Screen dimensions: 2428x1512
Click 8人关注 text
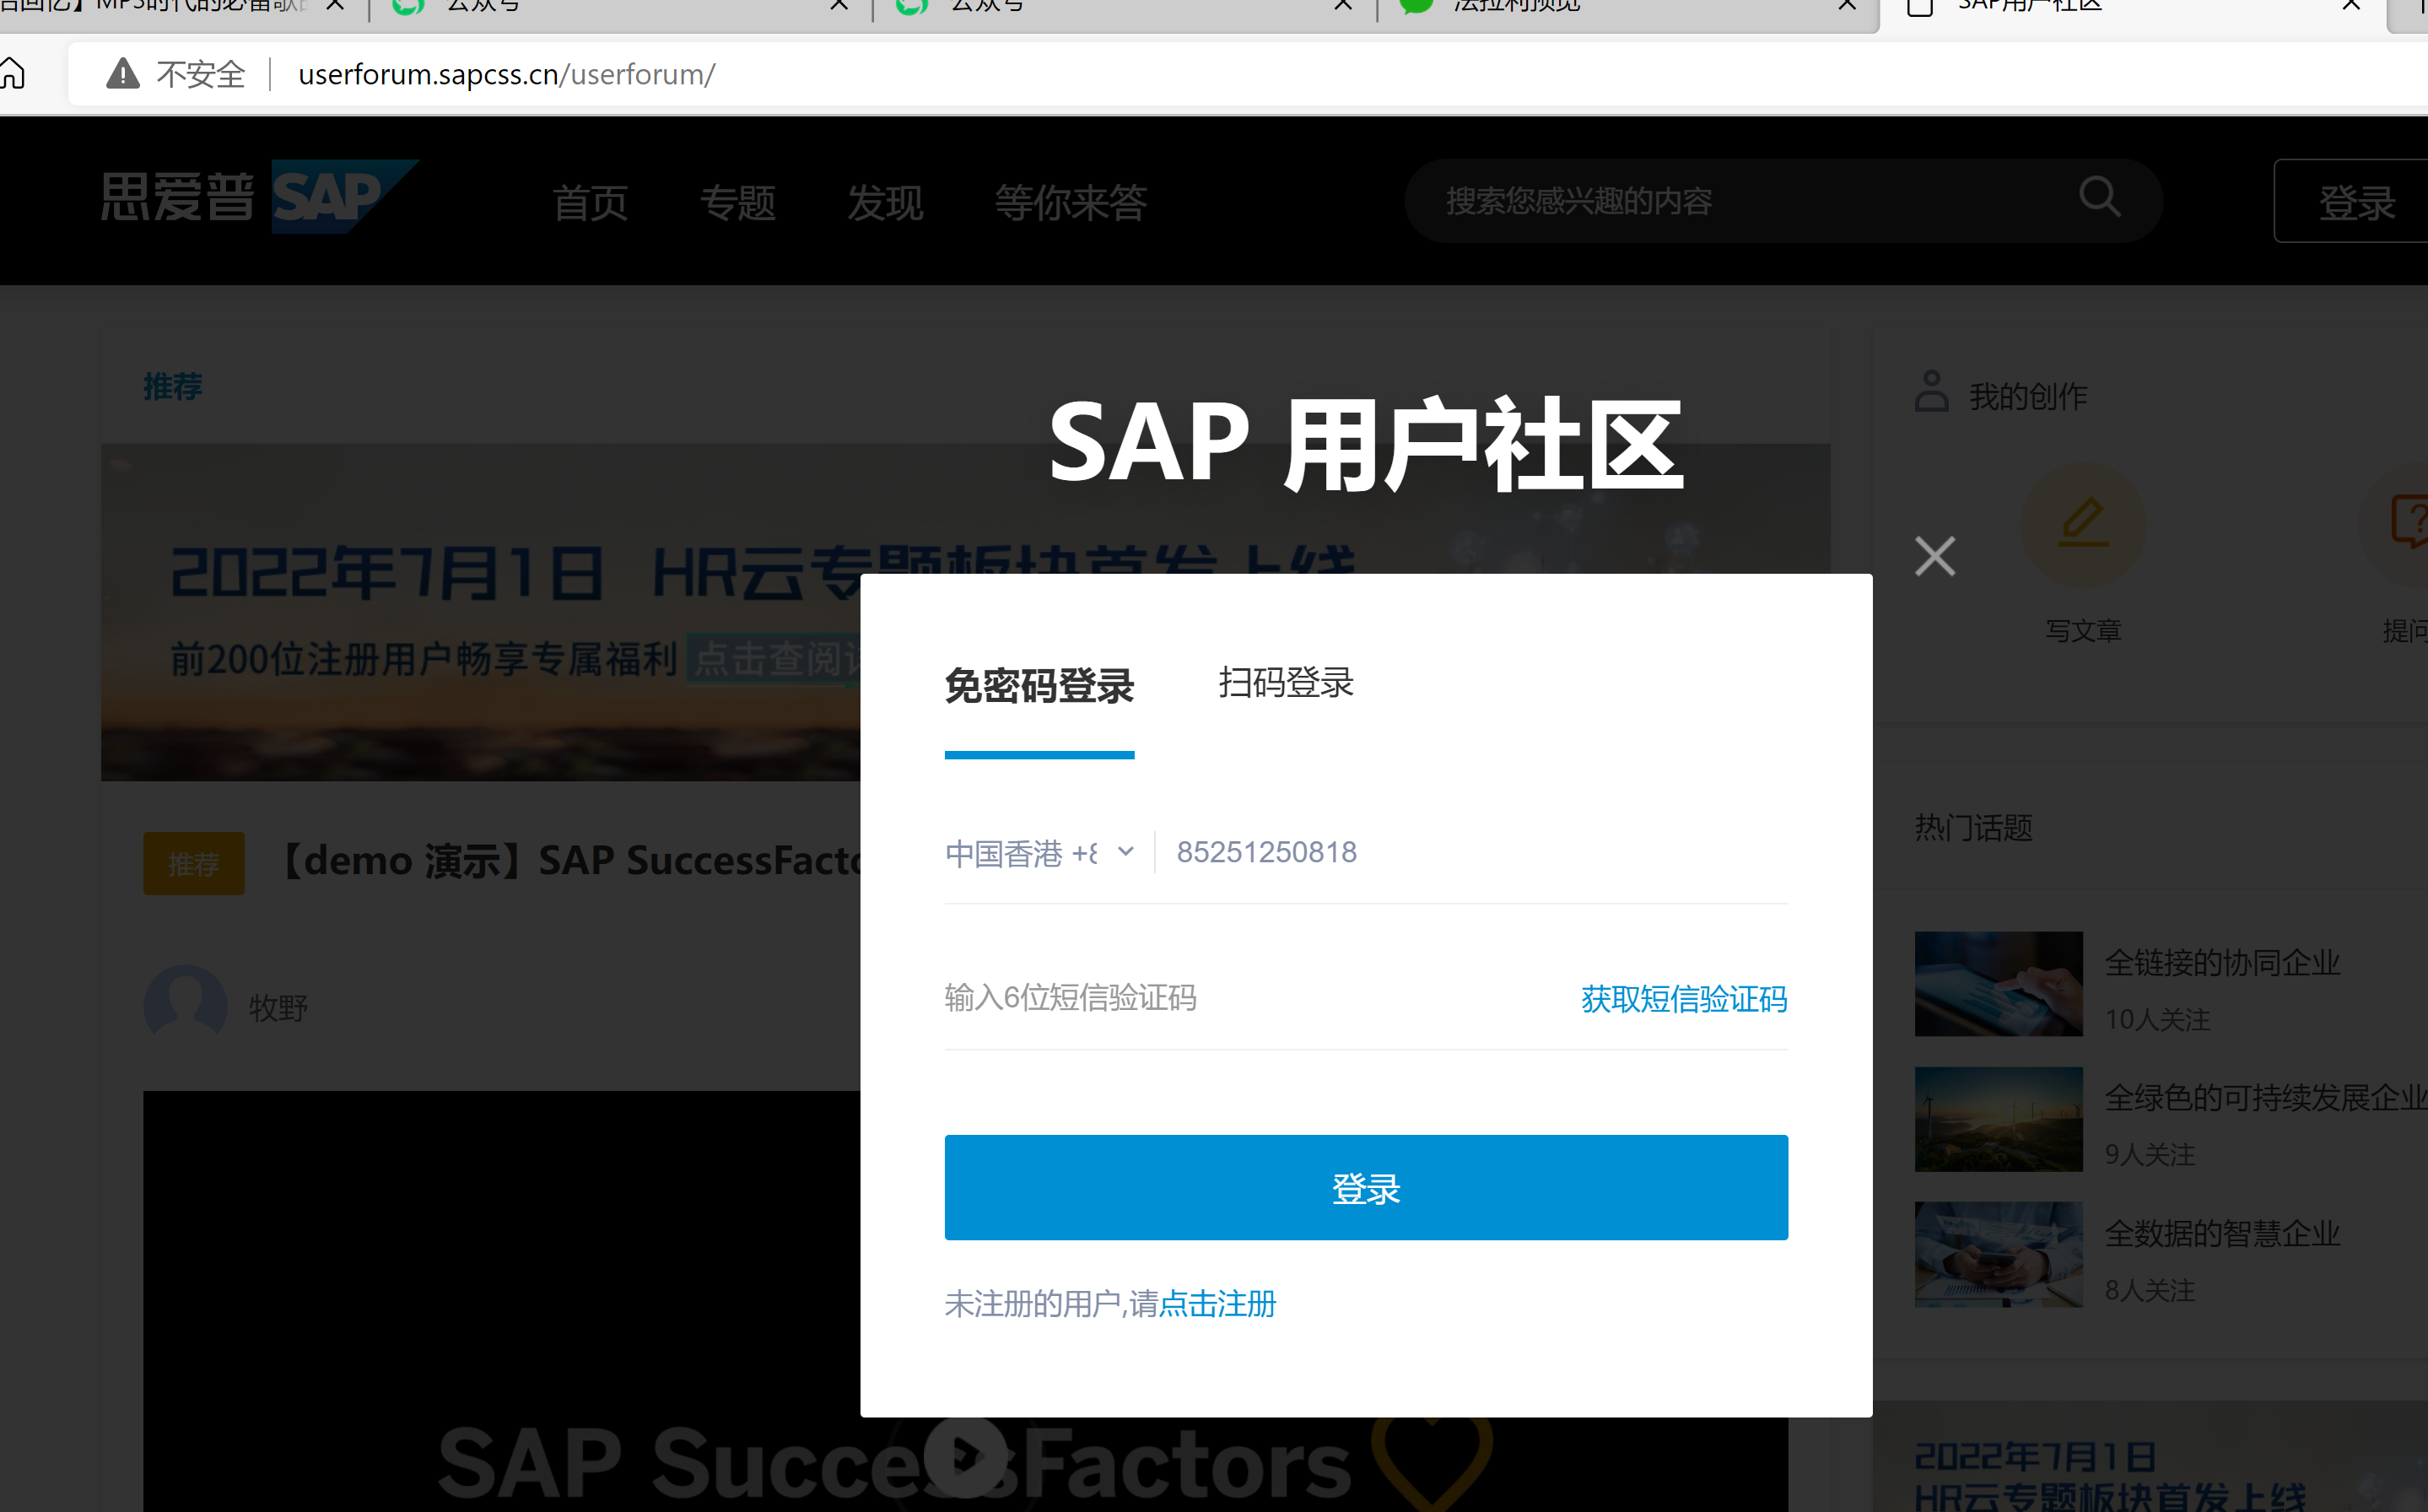2149,1291
